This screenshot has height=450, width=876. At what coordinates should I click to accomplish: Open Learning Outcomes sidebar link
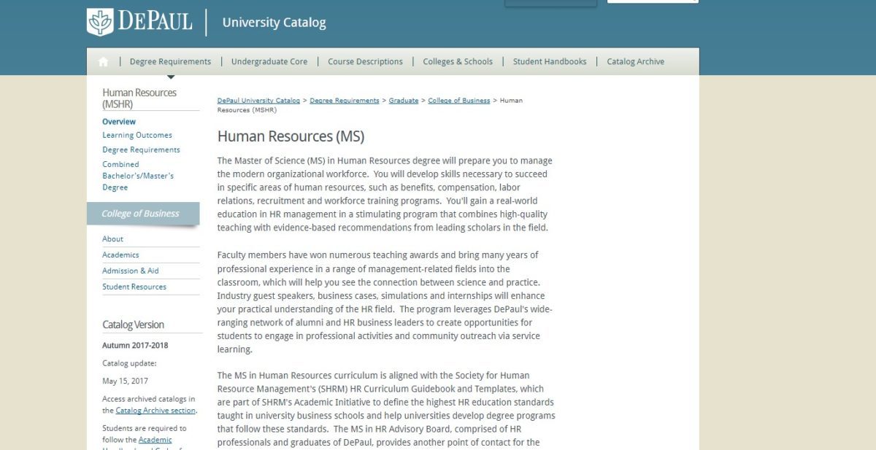tap(137, 135)
